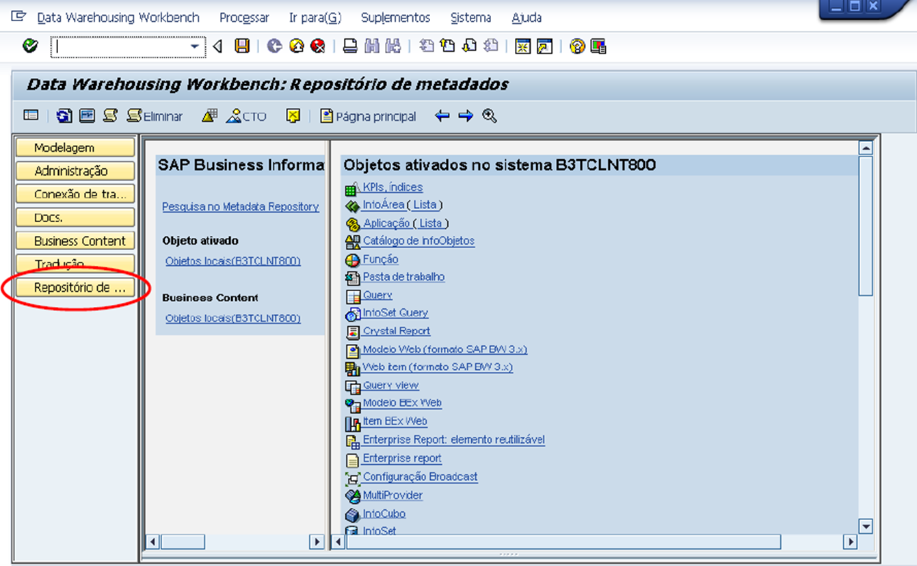Open the Processar menu
Image resolution: width=917 pixels, height=566 pixels.
[244, 18]
